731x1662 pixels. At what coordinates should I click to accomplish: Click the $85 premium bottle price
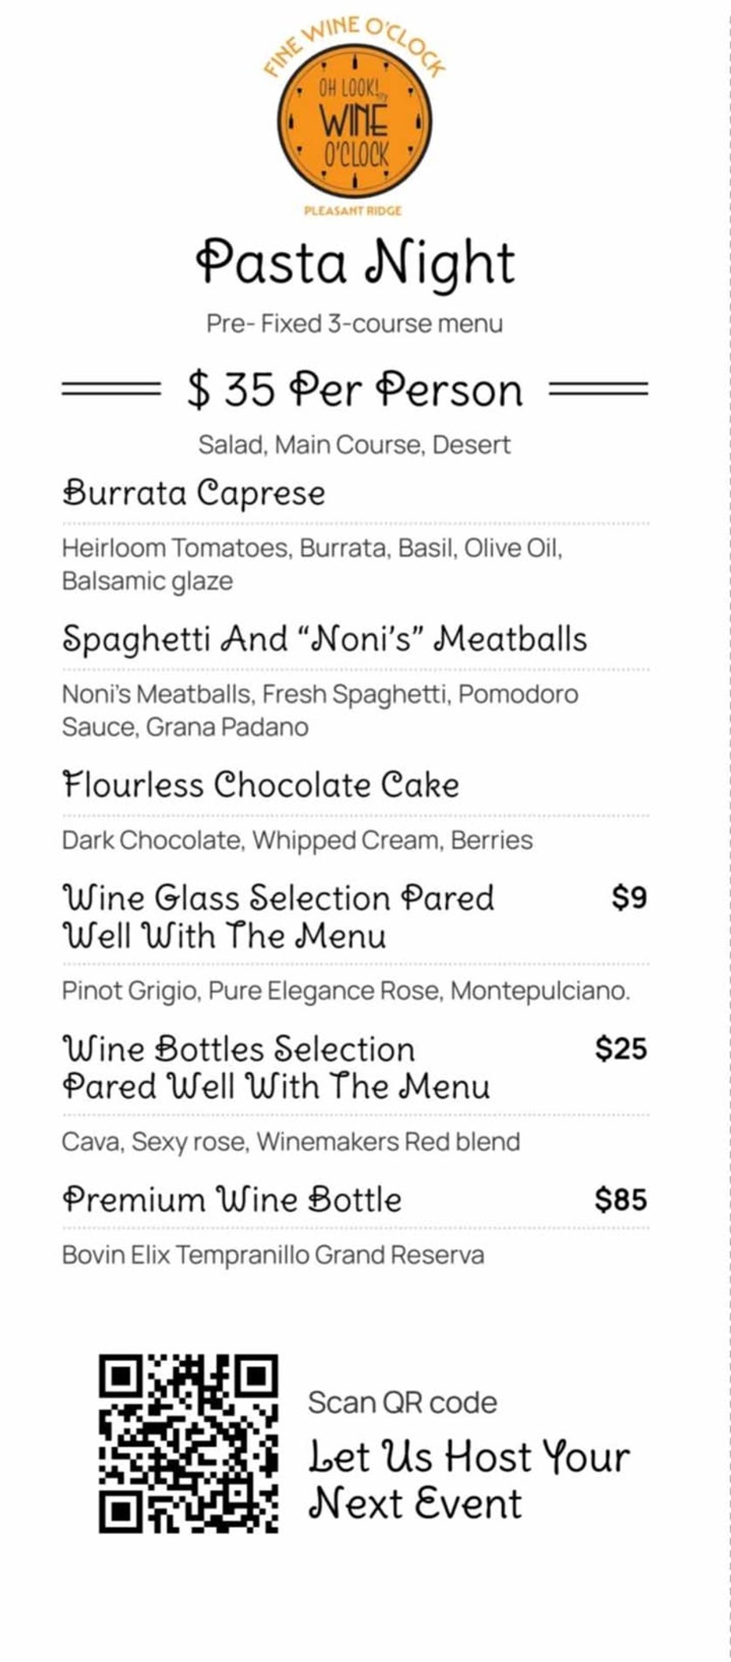[621, 1199]
